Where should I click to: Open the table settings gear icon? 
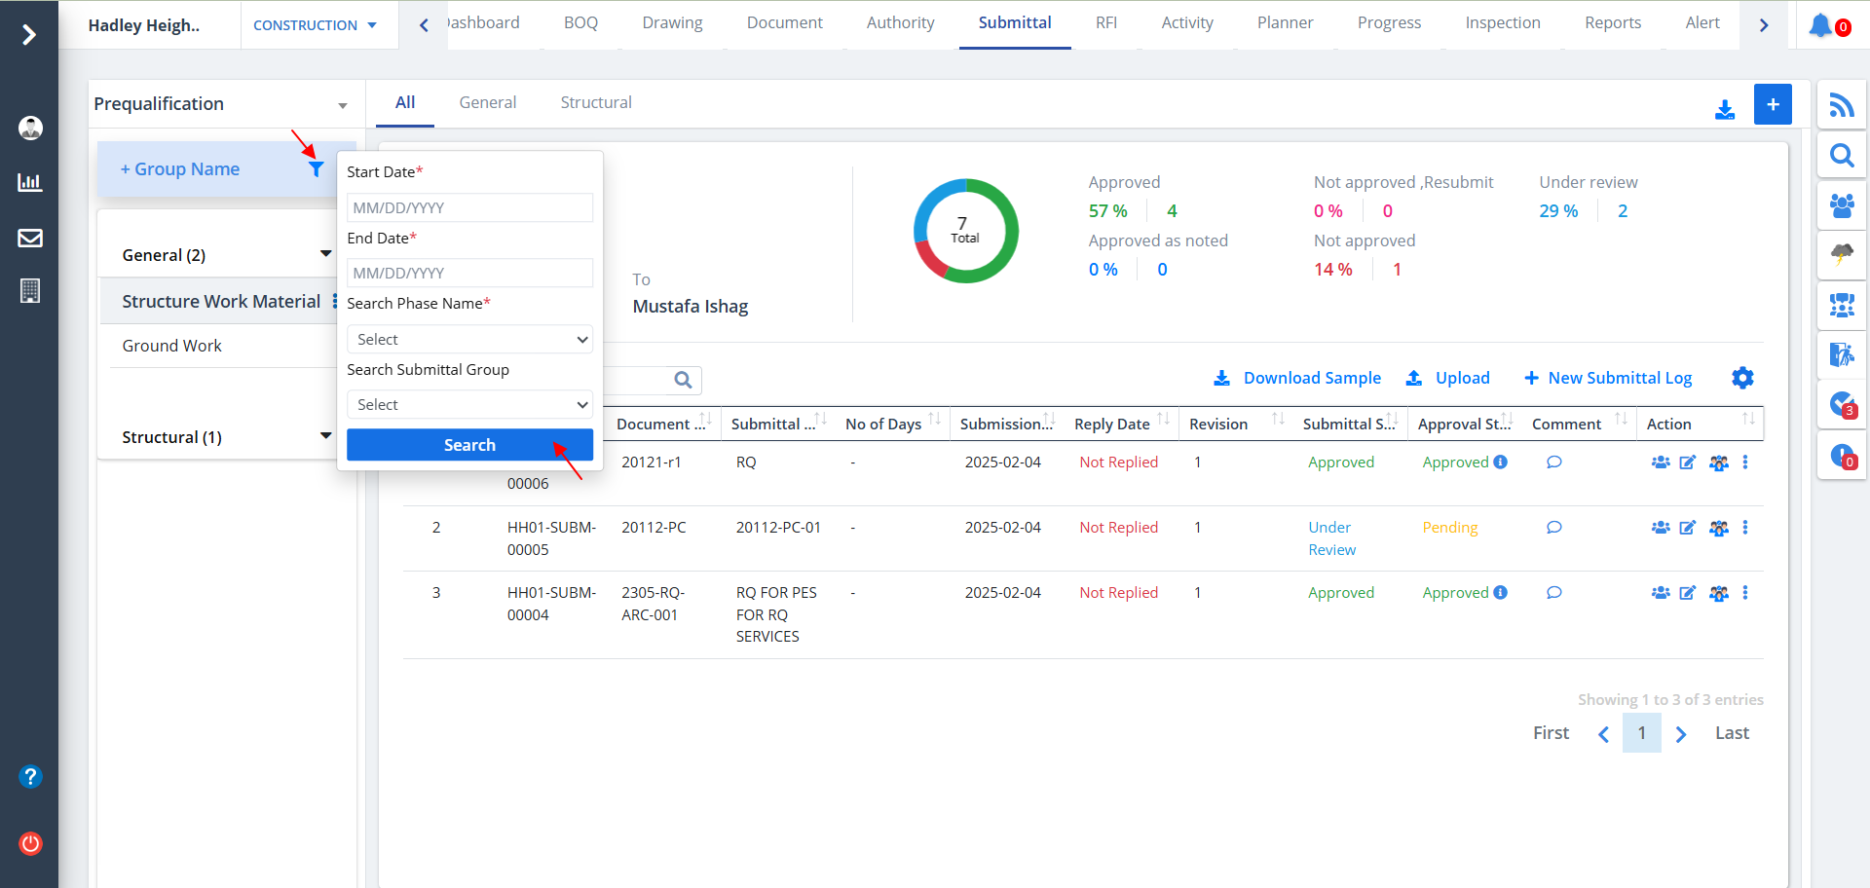pos(1742,378)
